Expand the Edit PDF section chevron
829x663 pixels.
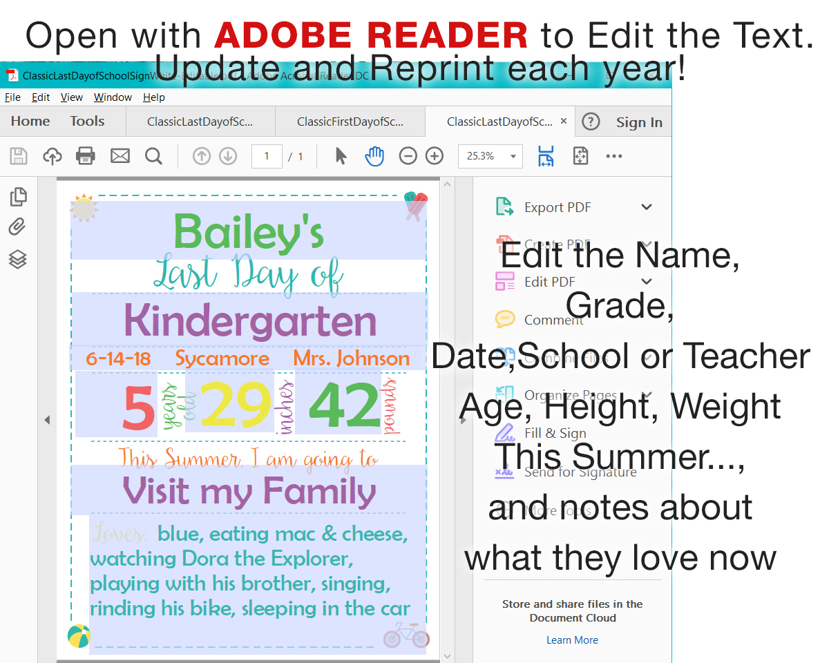(647, 281)
